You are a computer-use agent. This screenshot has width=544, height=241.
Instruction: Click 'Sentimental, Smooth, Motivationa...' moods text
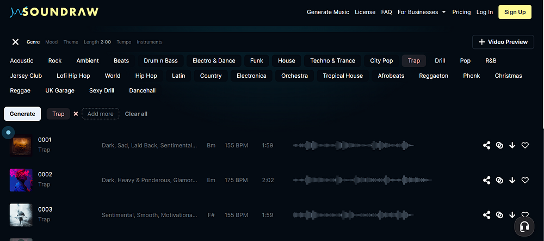click(150, 215)
